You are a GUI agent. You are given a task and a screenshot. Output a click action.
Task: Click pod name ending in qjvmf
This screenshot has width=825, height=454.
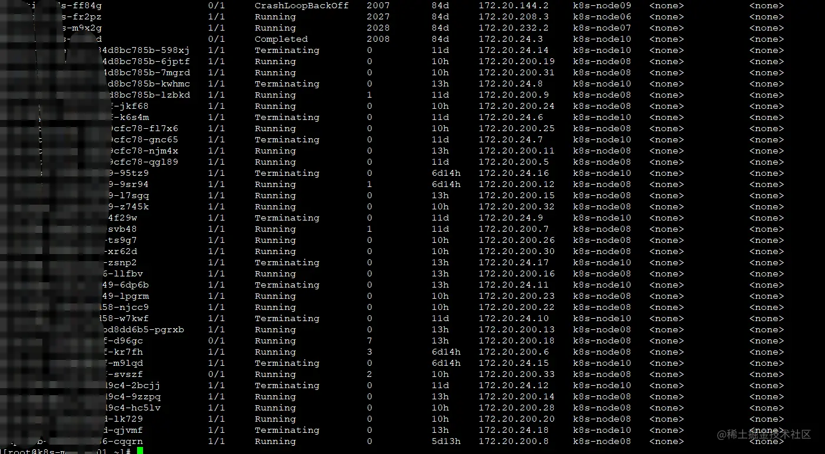coord(123,430)
